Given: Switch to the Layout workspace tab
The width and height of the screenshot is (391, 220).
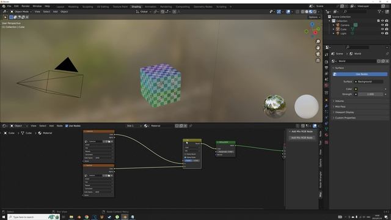Looking at the screenshot, I should tap(60, 7).
